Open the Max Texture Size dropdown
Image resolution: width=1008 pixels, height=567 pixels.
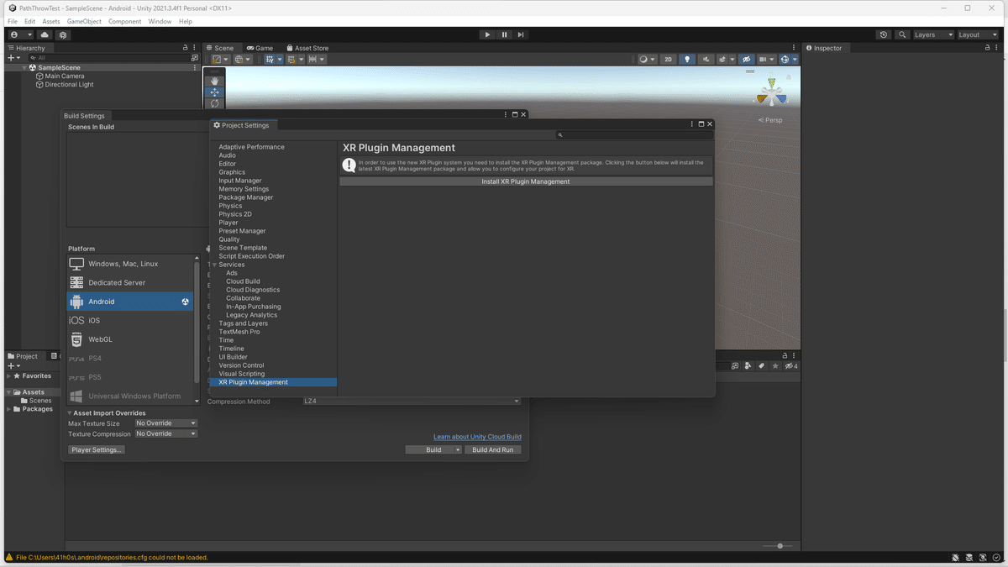166,423
